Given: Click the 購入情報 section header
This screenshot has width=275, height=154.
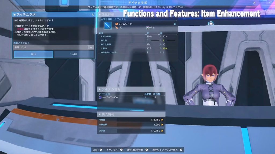Looking at the screenshot, I should (x=131, y=114).
